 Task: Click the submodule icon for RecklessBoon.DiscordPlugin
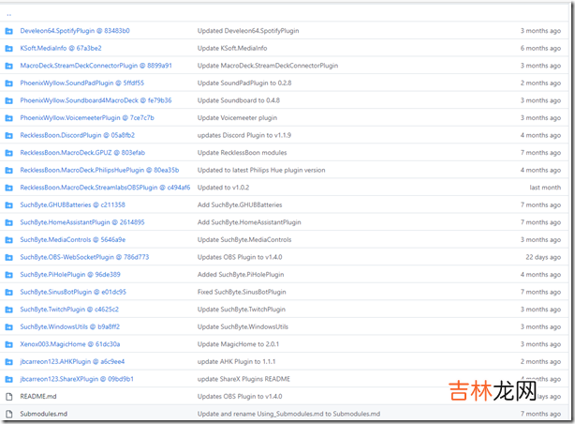click(9, 135)
